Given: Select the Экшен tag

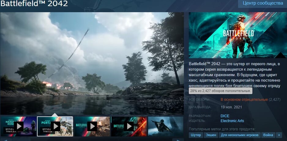Looking at the screenshot, I should (211, 135).
